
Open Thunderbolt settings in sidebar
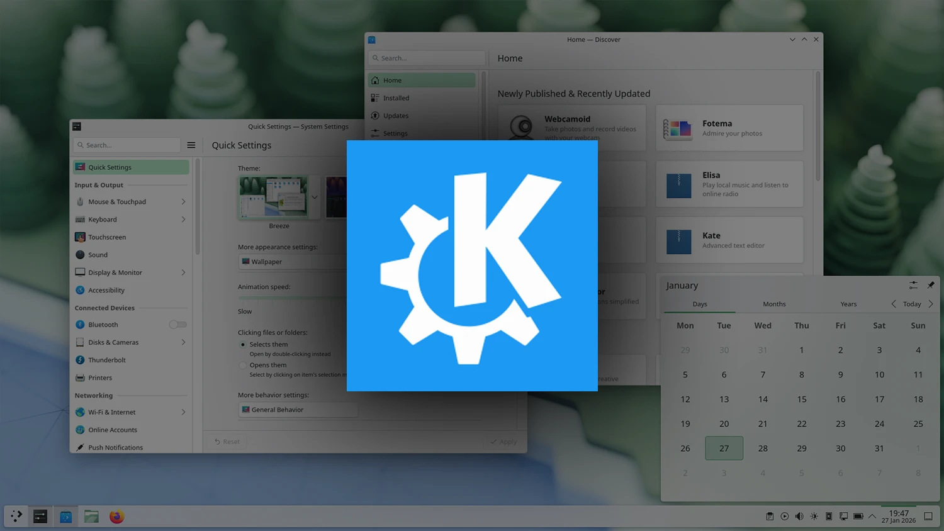click(131, 360)
